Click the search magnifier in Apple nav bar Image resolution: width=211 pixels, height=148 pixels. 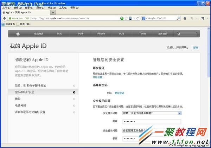(x=179, y=34)
